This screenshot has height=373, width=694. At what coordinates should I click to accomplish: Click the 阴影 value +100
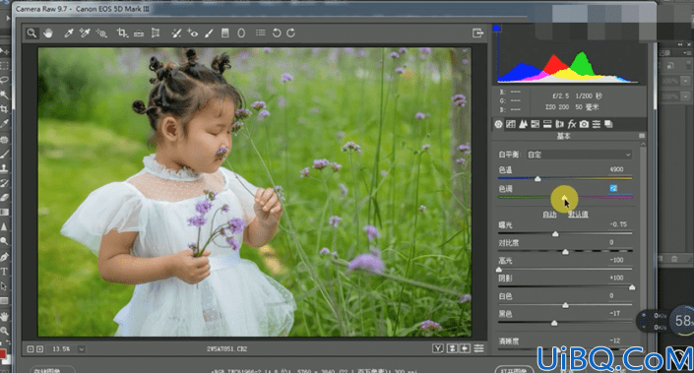tap(616, 278)
